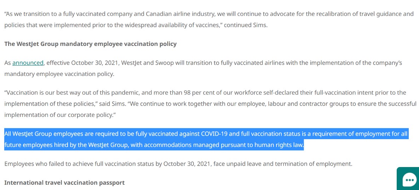Click inside the blue highlighted paragraph
419x190 pixels.
click(206, 139)
